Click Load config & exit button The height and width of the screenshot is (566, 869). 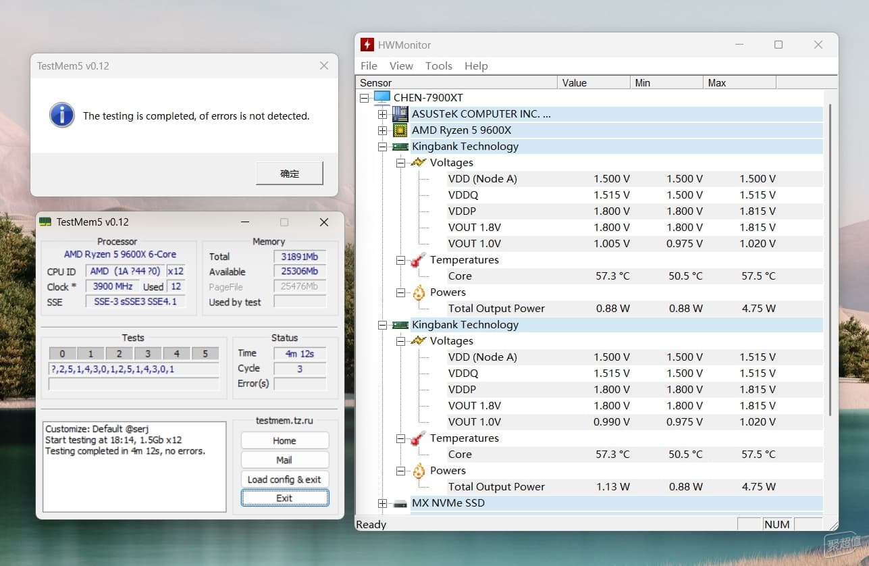pyautogui.click(x=284, y=480)
